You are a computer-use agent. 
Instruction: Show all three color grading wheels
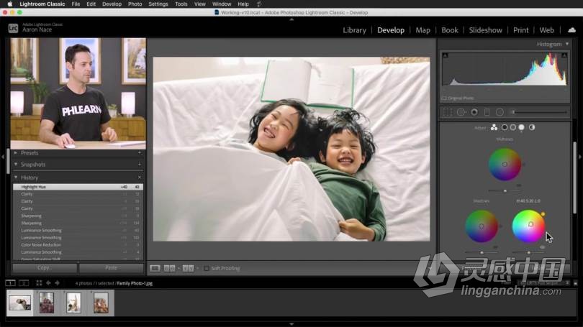(x=494, y=127)
